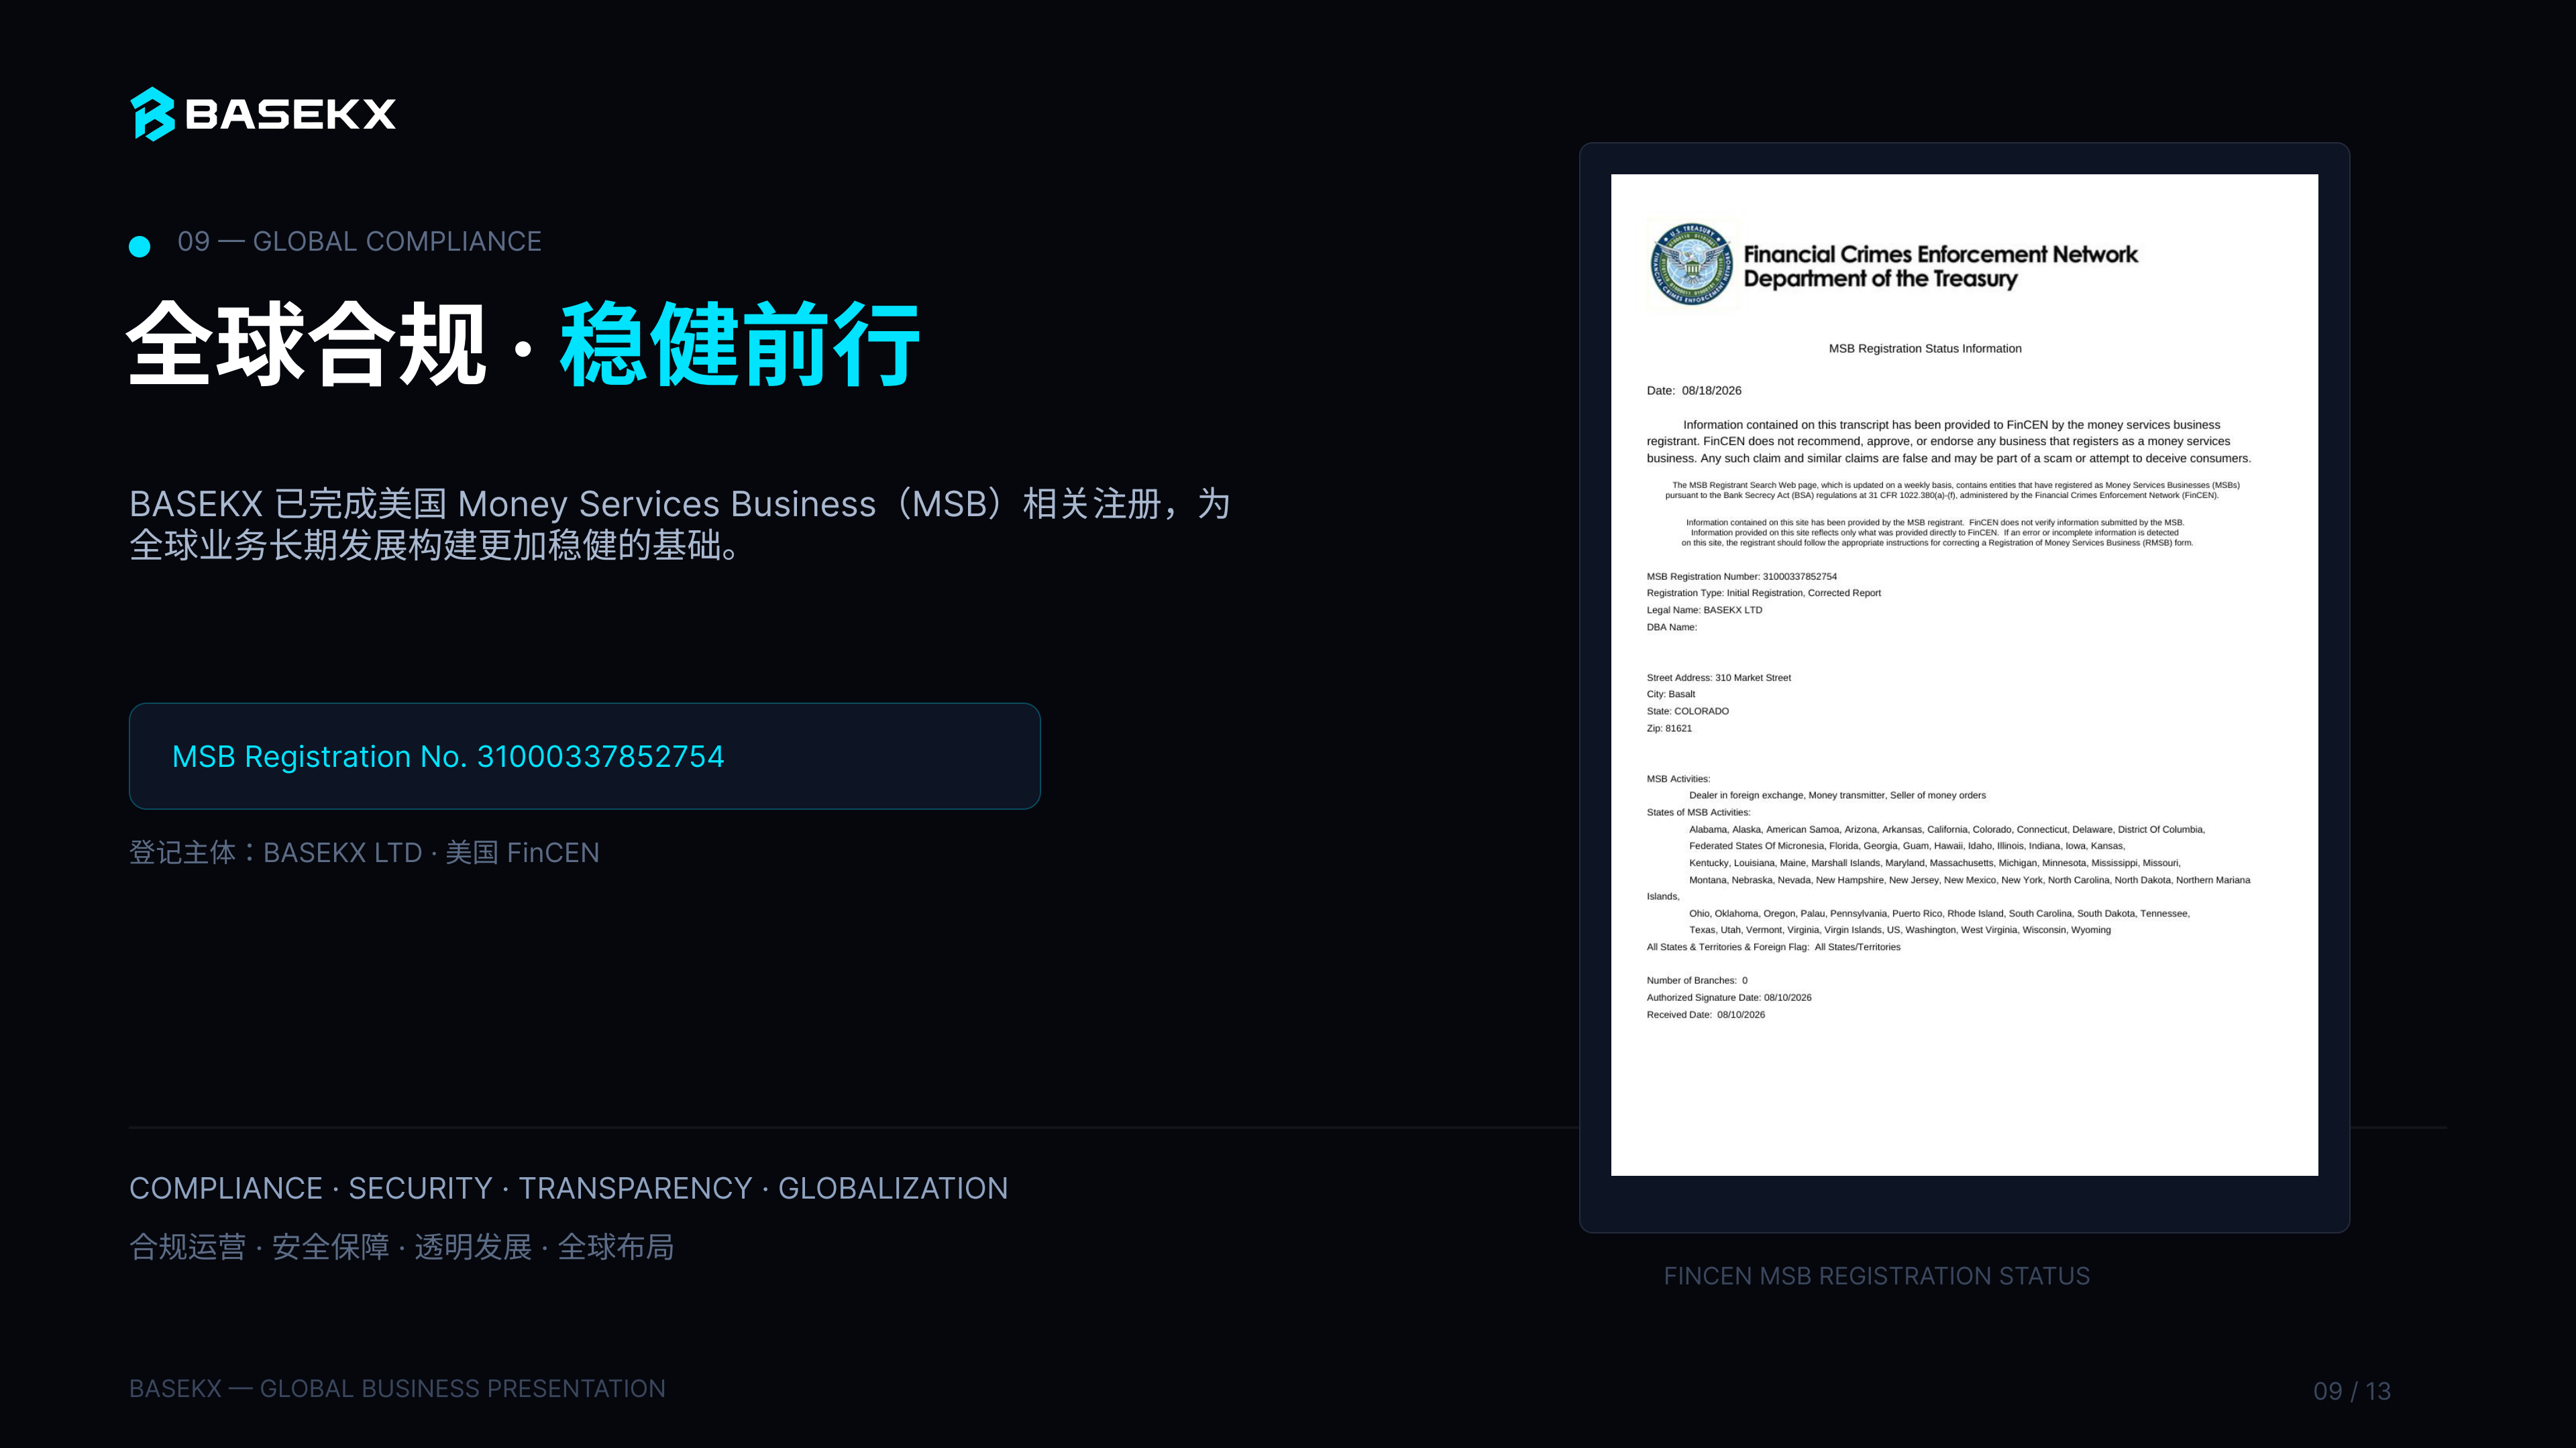2576x1448 pixels.
Task: Click the MSB Registration No. 31000337852754 box
Action: pos(585,756)
